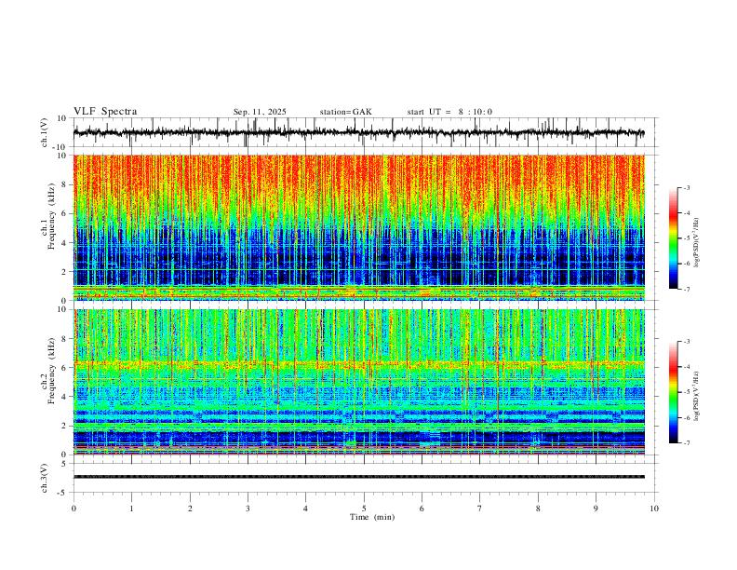Click the time axis tick label "1"
The height and width of the screenshot is (570, 737).
click(x=131, y=509)
